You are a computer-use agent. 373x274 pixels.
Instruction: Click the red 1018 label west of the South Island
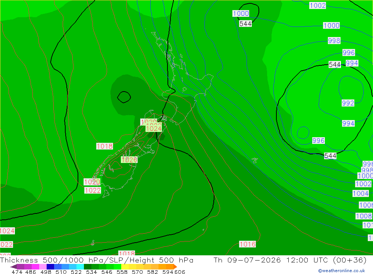click(104, 146)
